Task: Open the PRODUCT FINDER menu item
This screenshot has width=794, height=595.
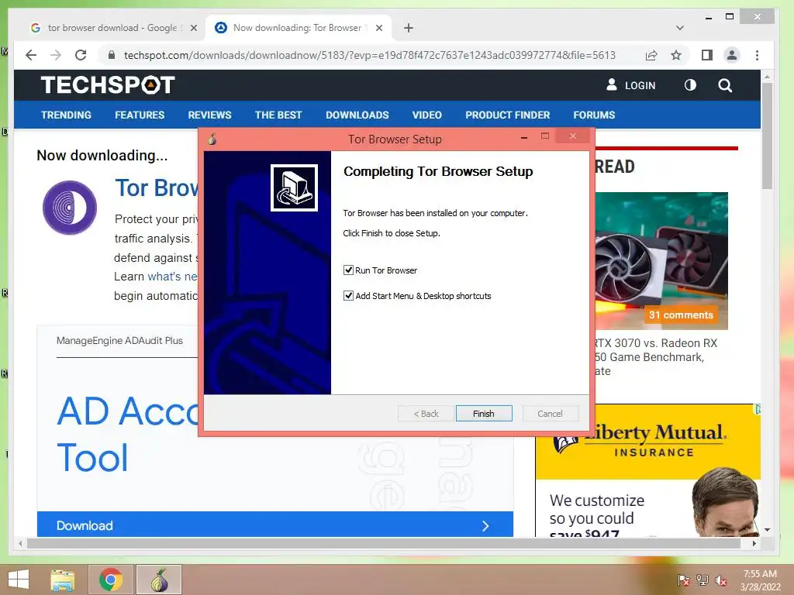Action: (508, 115)
